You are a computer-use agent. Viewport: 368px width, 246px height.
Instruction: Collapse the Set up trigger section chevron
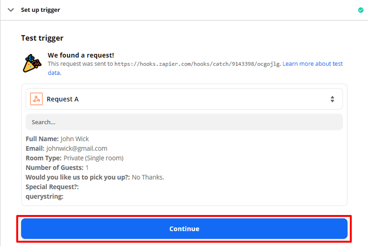coord(11,10)
